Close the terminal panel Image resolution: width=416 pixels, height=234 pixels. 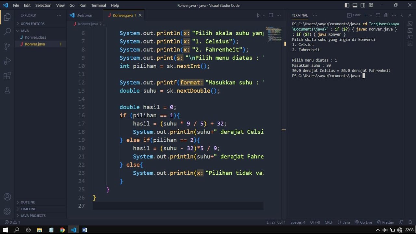[x=410, y=15]
